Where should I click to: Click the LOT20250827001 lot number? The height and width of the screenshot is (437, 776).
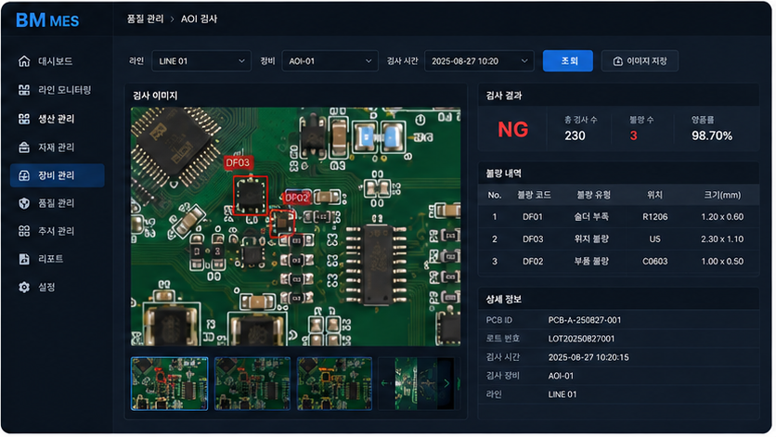[x=581, y=339]
